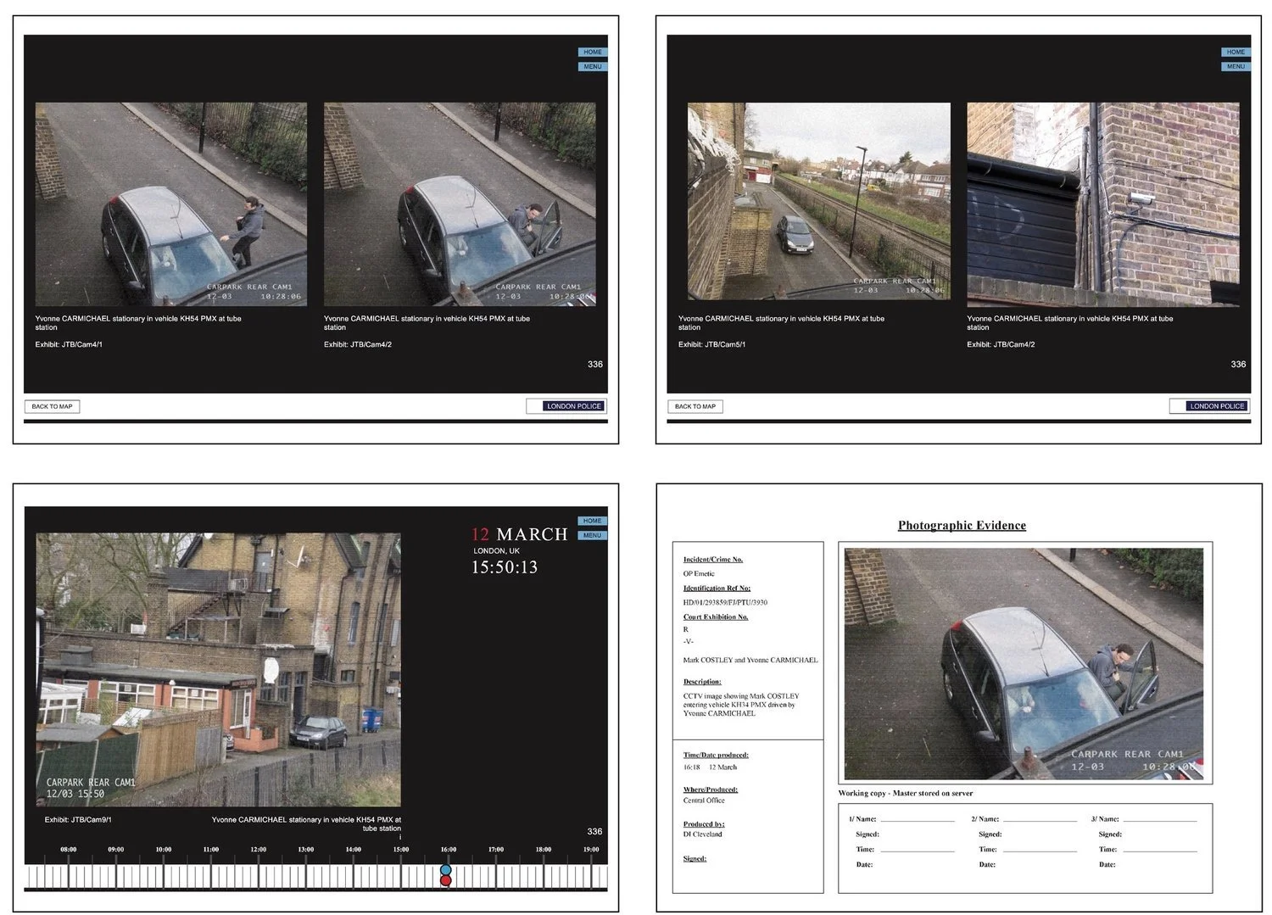Open MENU in top-left panel
This screenshot has height=915, width=1272.
[x=592, y=66]
